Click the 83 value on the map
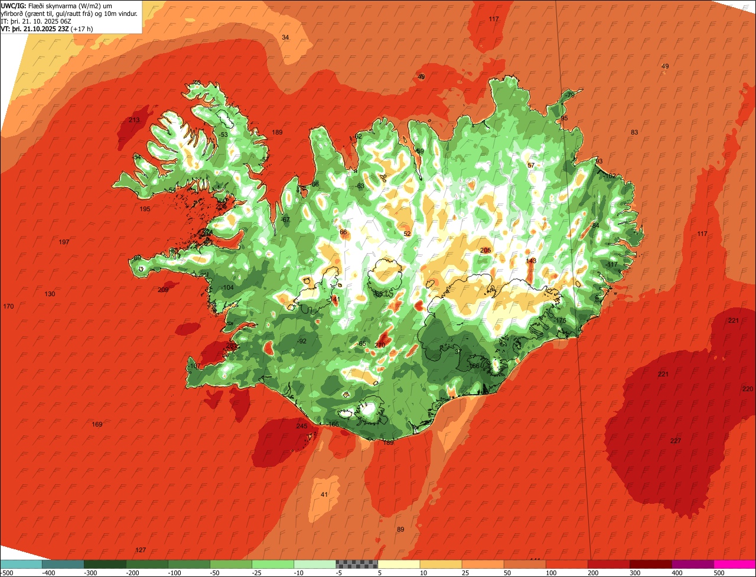 [x=634, y=132]
